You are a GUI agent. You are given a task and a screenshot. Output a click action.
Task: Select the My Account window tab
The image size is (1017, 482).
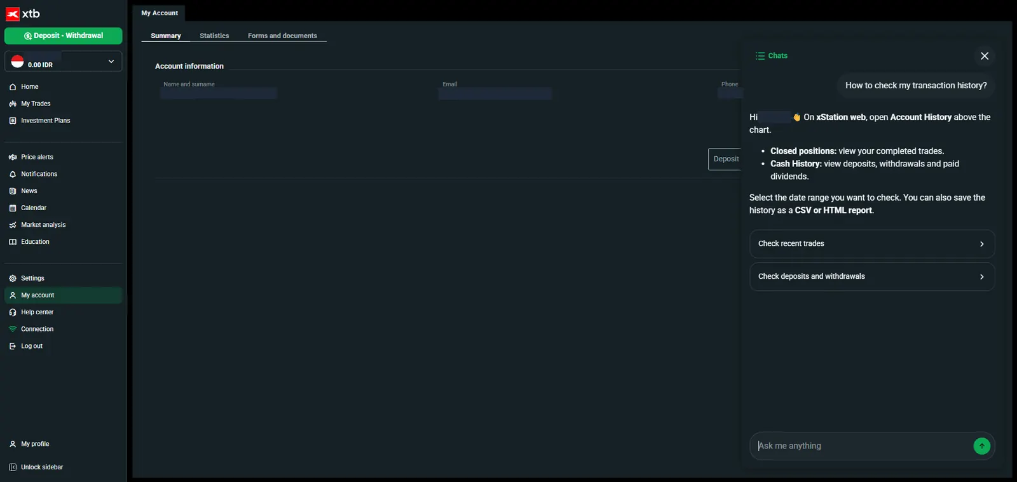coord(160,13)
